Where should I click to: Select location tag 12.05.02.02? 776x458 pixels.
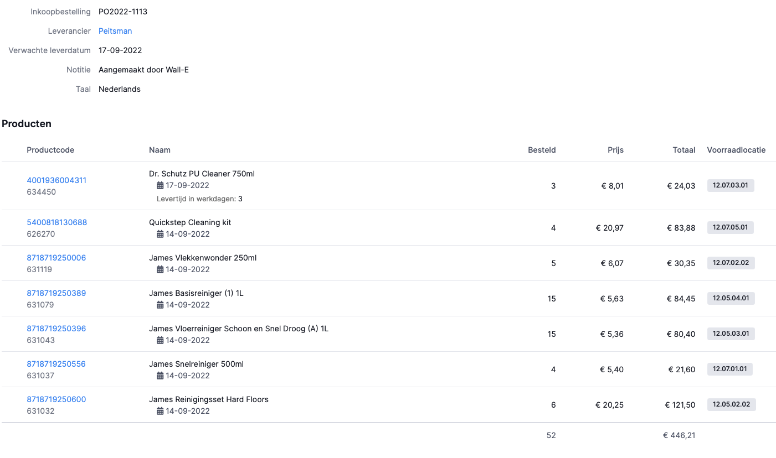tap(731, 404)
